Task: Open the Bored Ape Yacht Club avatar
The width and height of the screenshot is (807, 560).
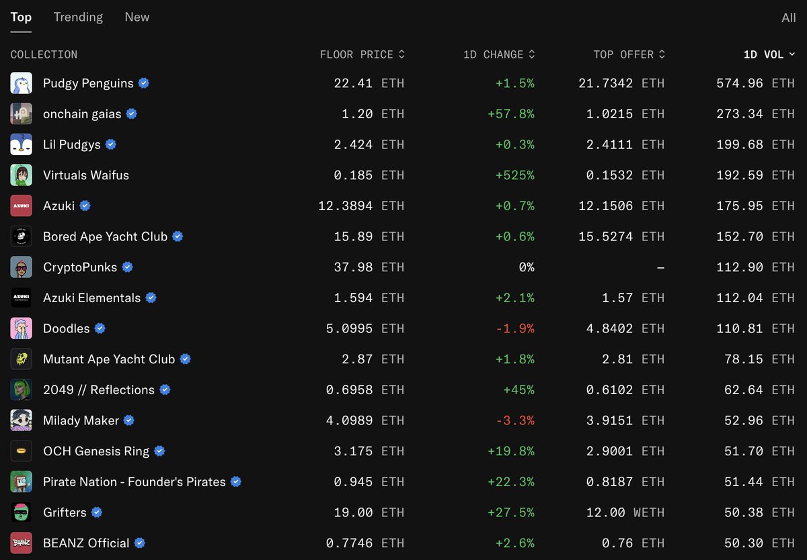Action: pos(22,236)
